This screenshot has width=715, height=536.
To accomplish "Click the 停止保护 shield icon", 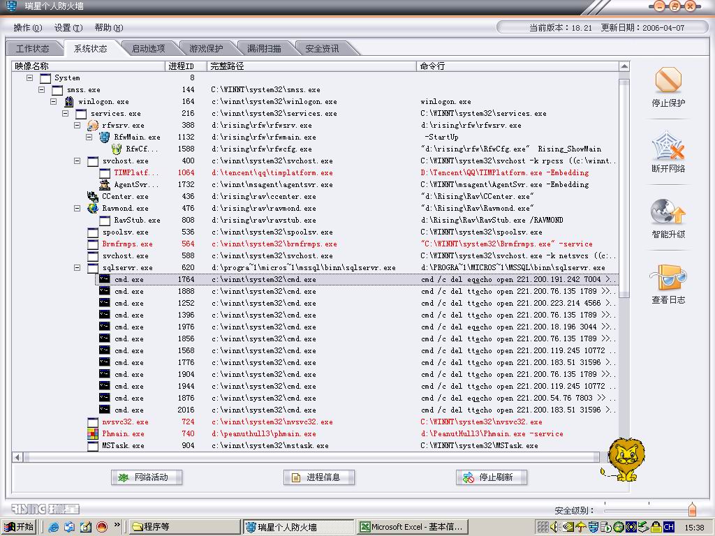I will (668, 80).
